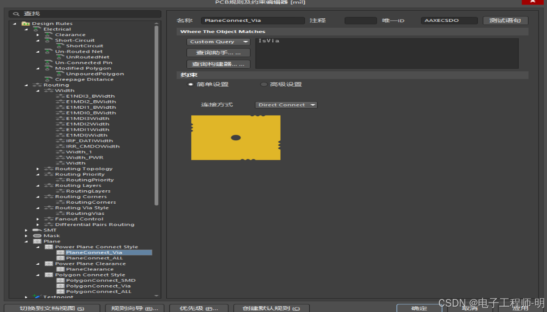Click the PolygonConnect_SMD rule icon

[x=60, y=280]
